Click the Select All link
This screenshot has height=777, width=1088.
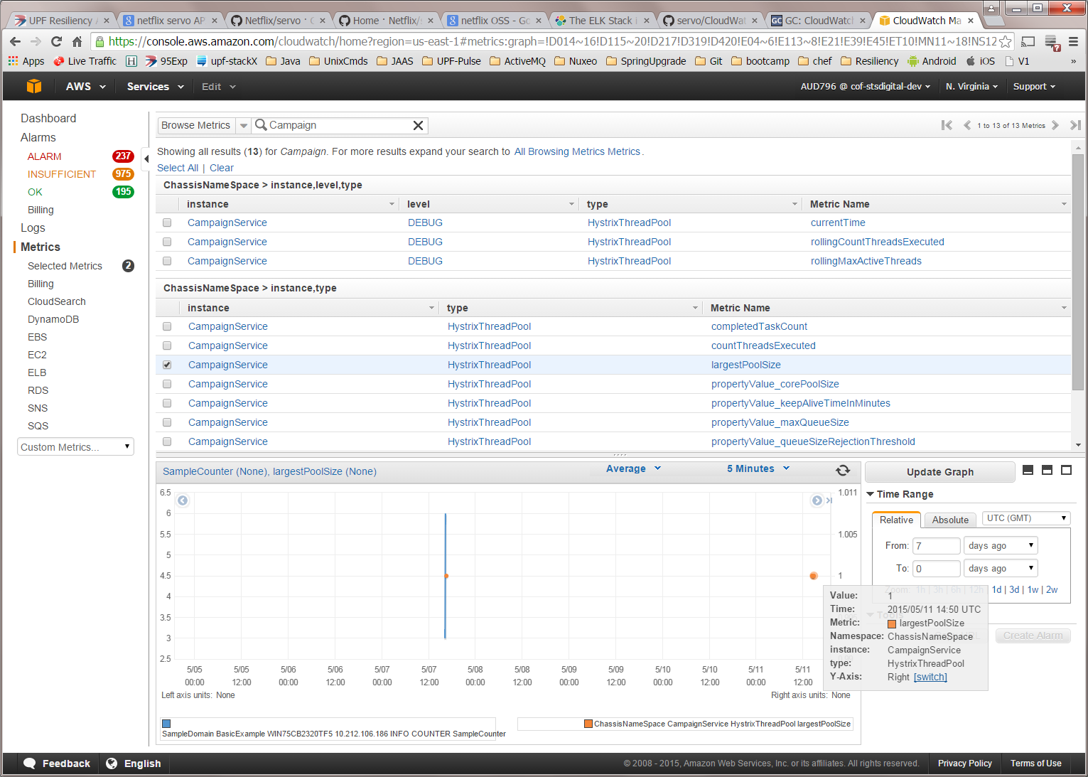pyautogui.click(x=178, y=168)
